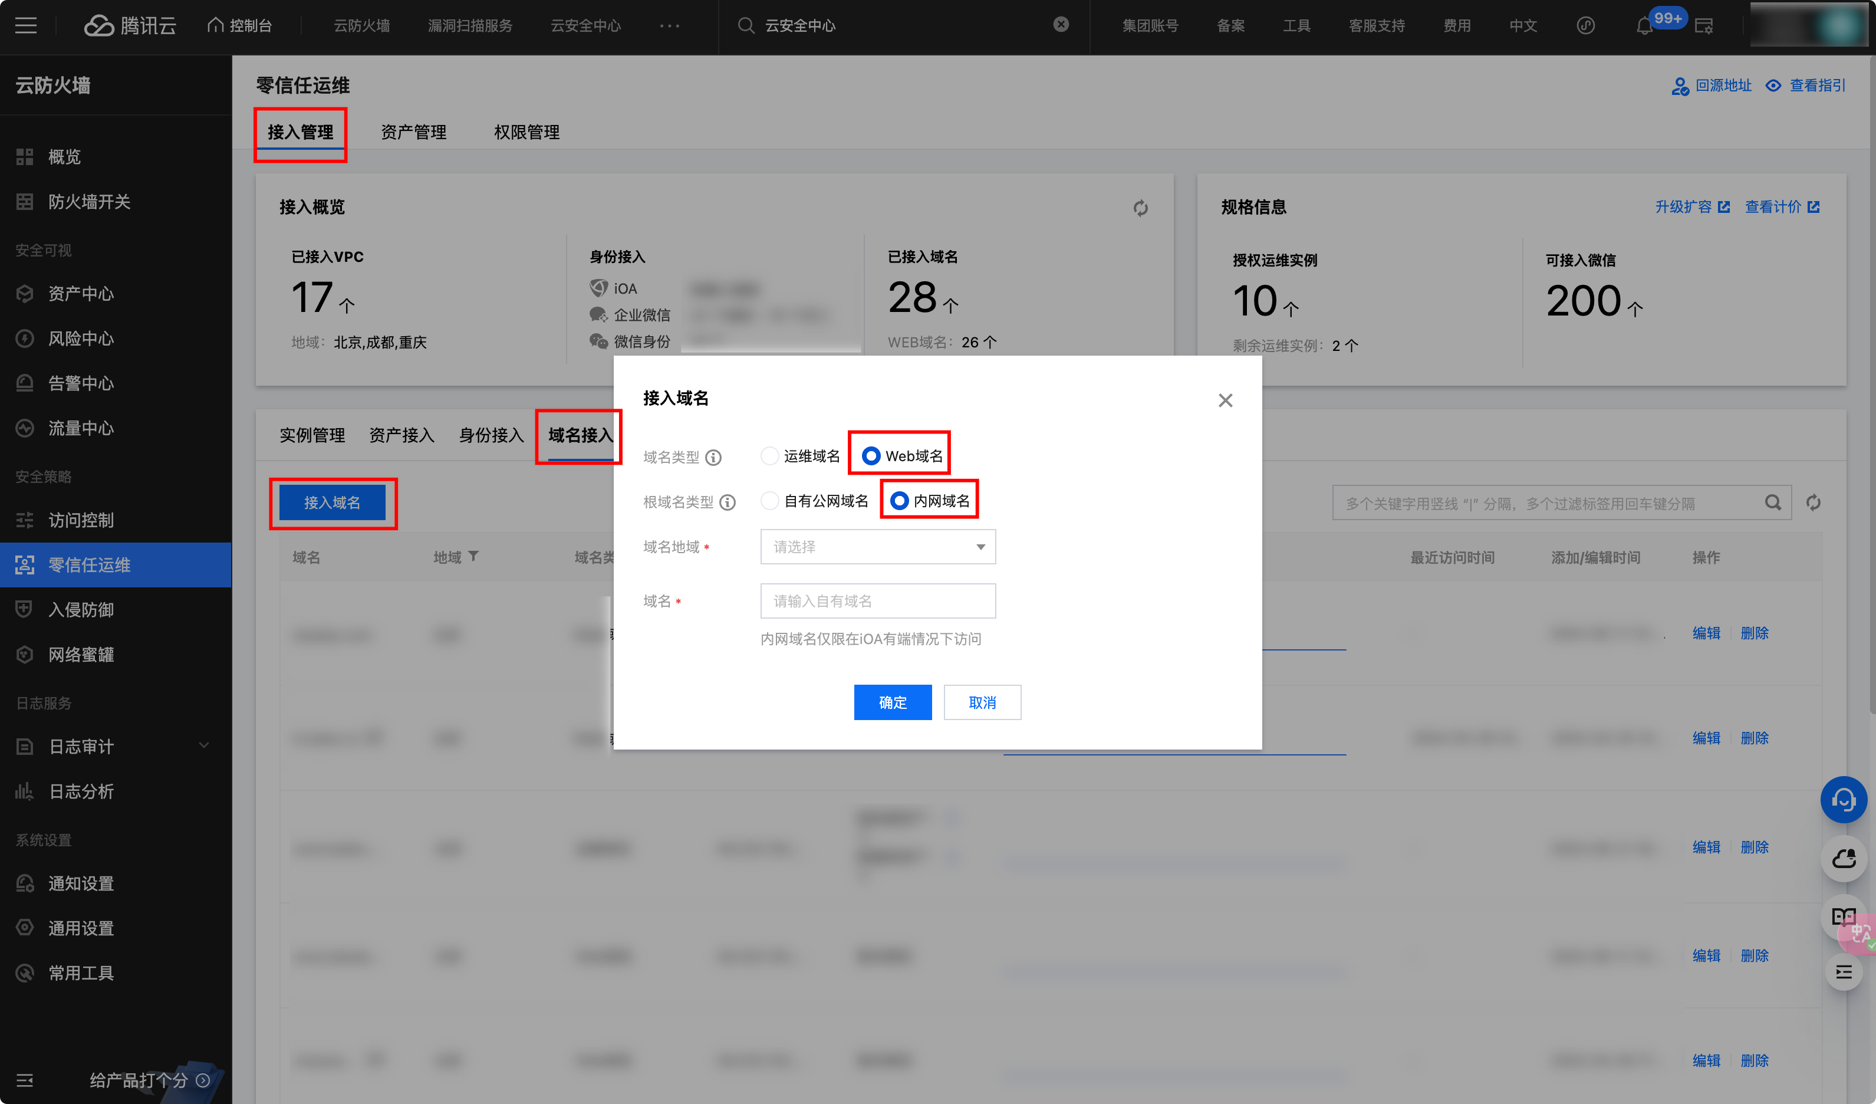Click the 地域 column filter funnel icon
The height and width of the screenshot is (1104, 1876).
[x=473, y=556]
